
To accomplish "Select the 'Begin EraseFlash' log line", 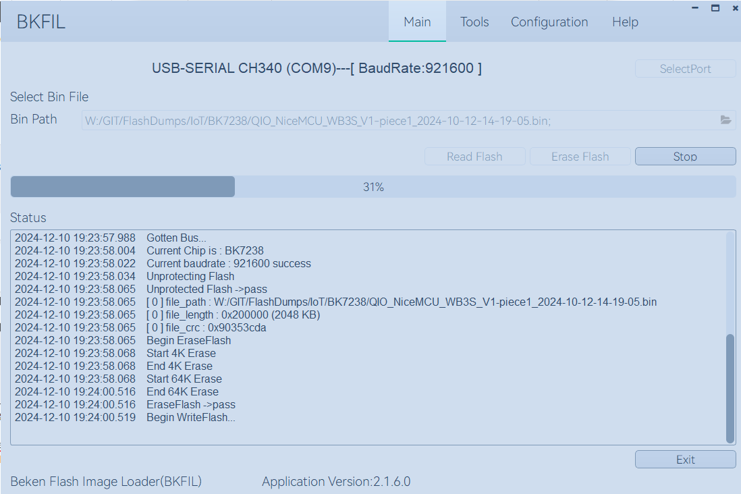I will [x=123, y=340].
